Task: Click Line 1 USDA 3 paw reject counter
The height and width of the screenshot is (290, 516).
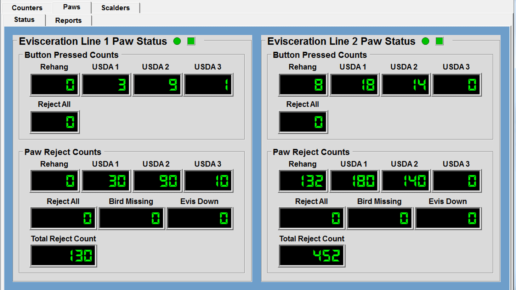Action: (x=208, y=181)
